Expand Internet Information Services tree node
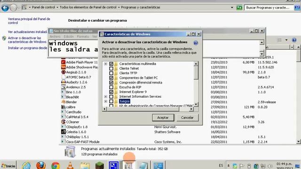The height and width of the screenshot is (169, 301). coord(105,97)
